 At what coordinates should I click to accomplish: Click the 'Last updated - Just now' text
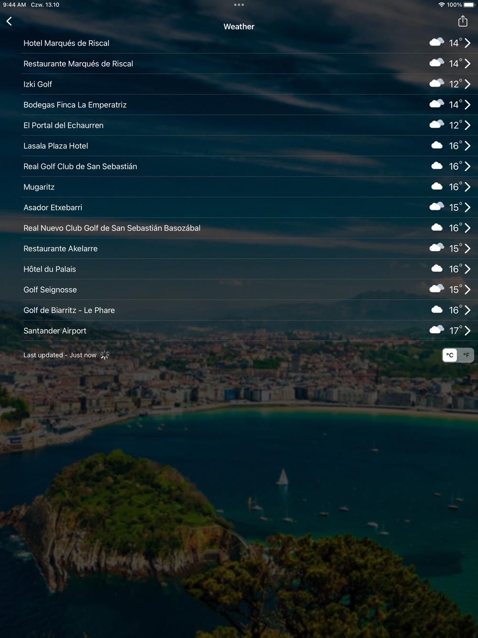[60, 355]
